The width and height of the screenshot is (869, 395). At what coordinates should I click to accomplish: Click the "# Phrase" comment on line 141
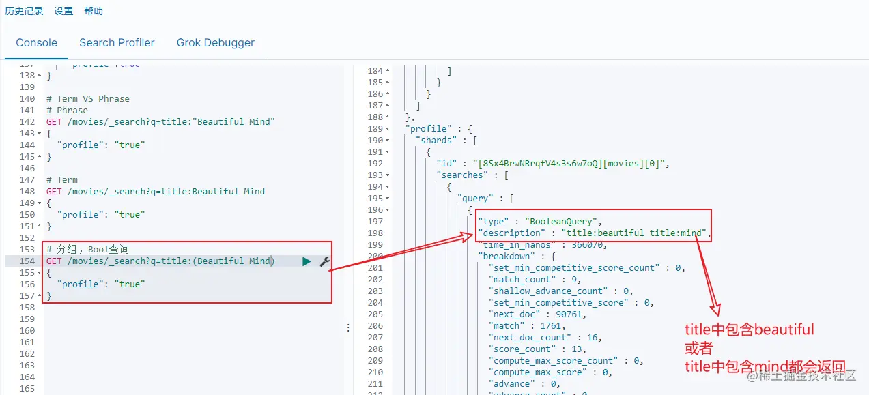click(67, 111)
